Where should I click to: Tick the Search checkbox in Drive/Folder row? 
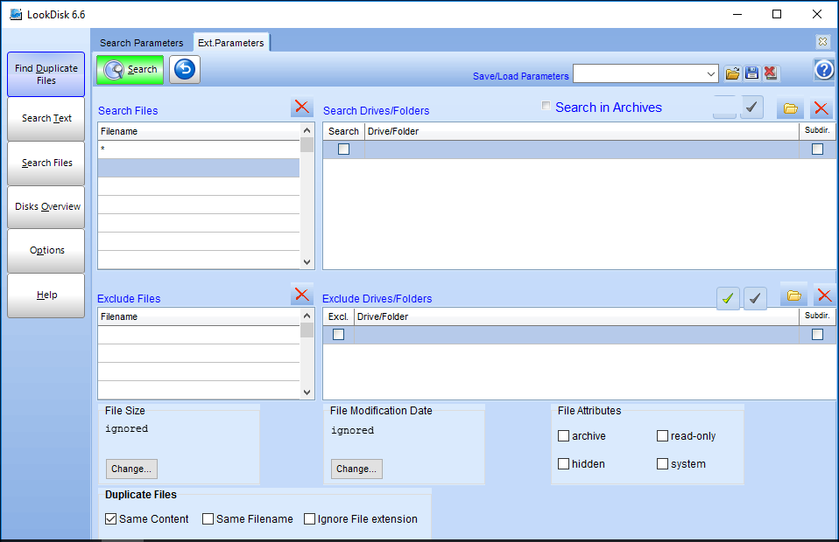coord(343,149)
